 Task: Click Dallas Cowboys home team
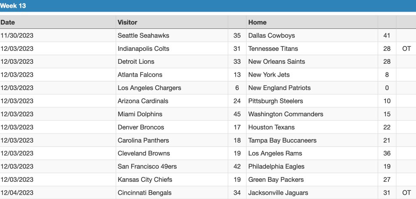[271, 36]
